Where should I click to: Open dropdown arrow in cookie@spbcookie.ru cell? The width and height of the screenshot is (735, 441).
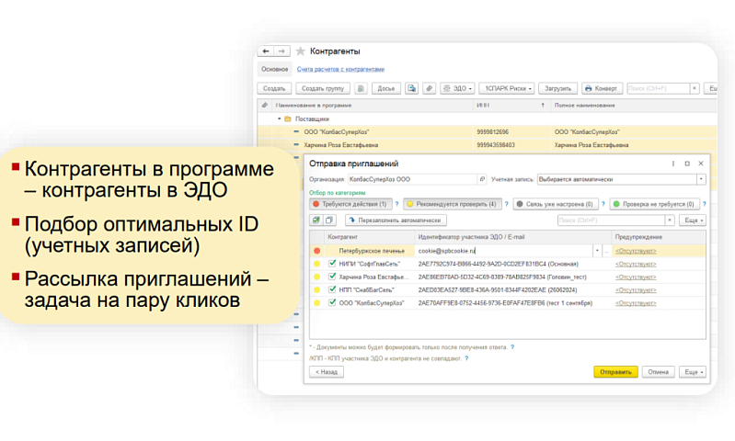pos(597,251)
